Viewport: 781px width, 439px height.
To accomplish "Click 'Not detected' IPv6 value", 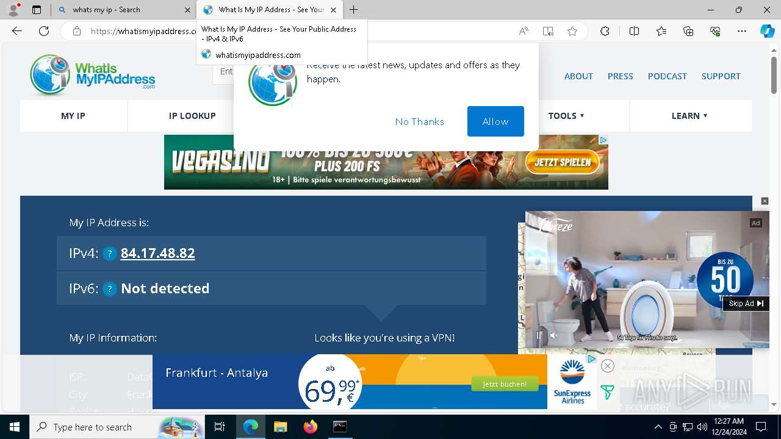I will (x=165, y=288).
